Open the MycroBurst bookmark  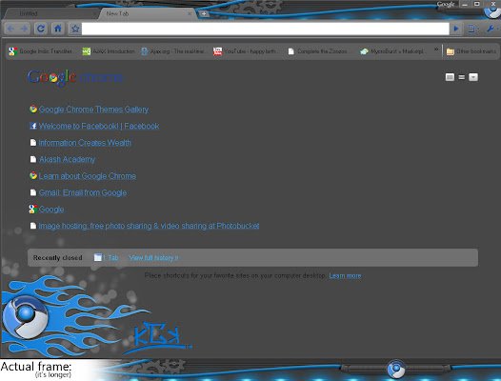tap(392, 51)
